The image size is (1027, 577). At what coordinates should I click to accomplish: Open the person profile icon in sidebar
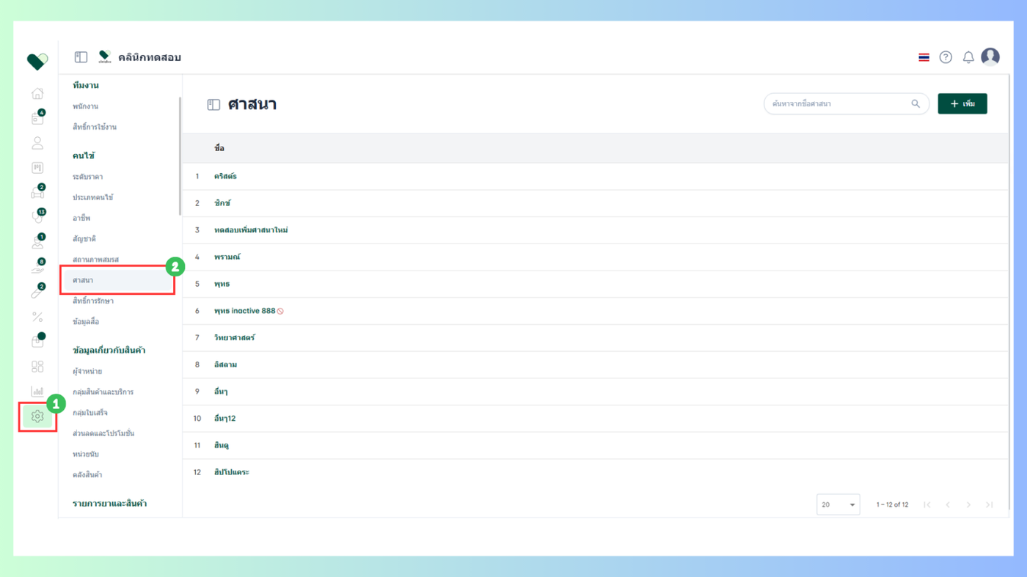click(37, 143)
